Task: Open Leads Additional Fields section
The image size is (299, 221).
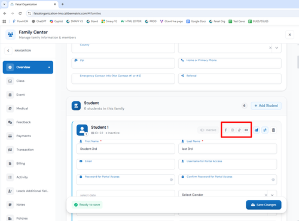Action: click(x=28, y=191)
